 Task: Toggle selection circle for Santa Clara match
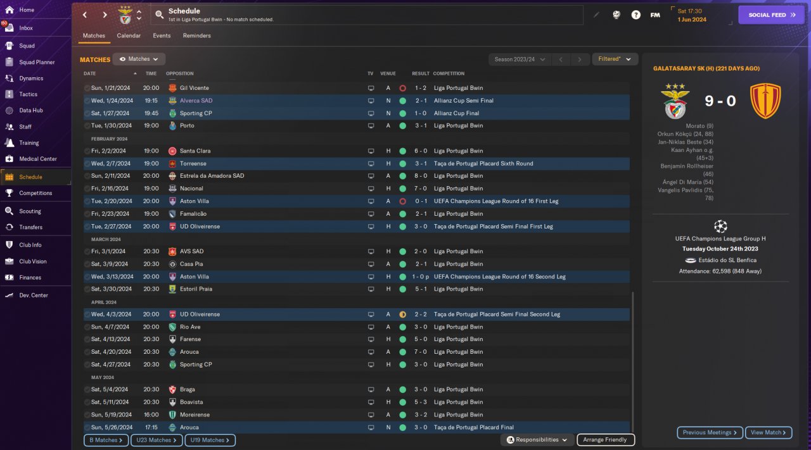click(87, 151)
